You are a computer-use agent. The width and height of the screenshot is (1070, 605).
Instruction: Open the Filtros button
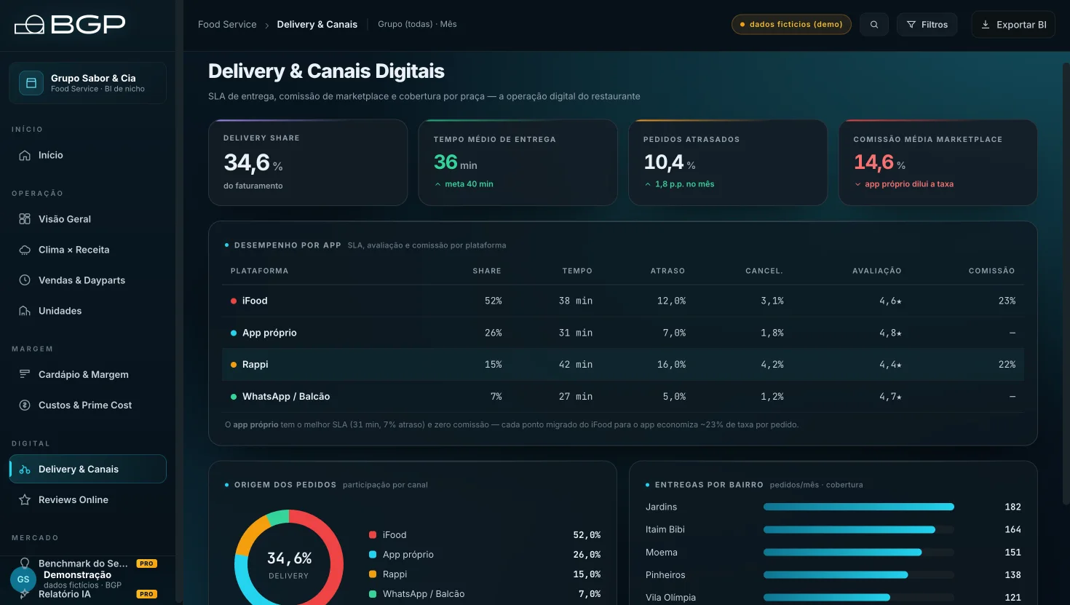[x=927, y=25]
